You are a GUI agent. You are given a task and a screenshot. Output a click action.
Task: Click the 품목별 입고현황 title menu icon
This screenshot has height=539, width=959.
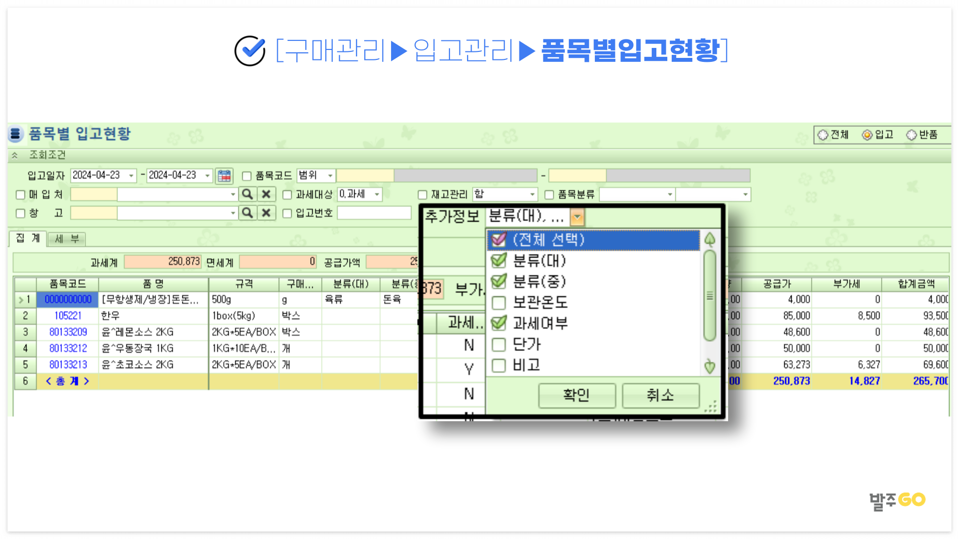(15, 134)
